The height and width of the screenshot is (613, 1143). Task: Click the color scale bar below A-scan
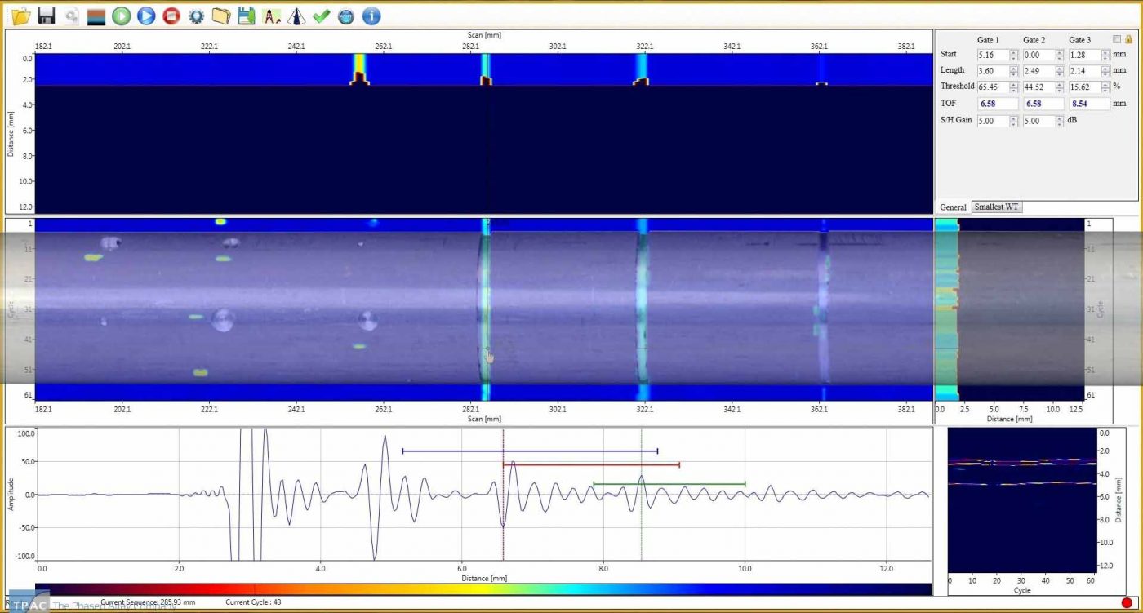click(x=482, y=589)
